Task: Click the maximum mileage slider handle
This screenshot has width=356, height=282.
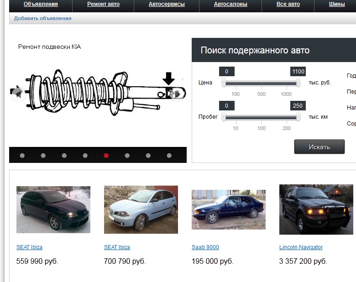Action: coord(298,117)
